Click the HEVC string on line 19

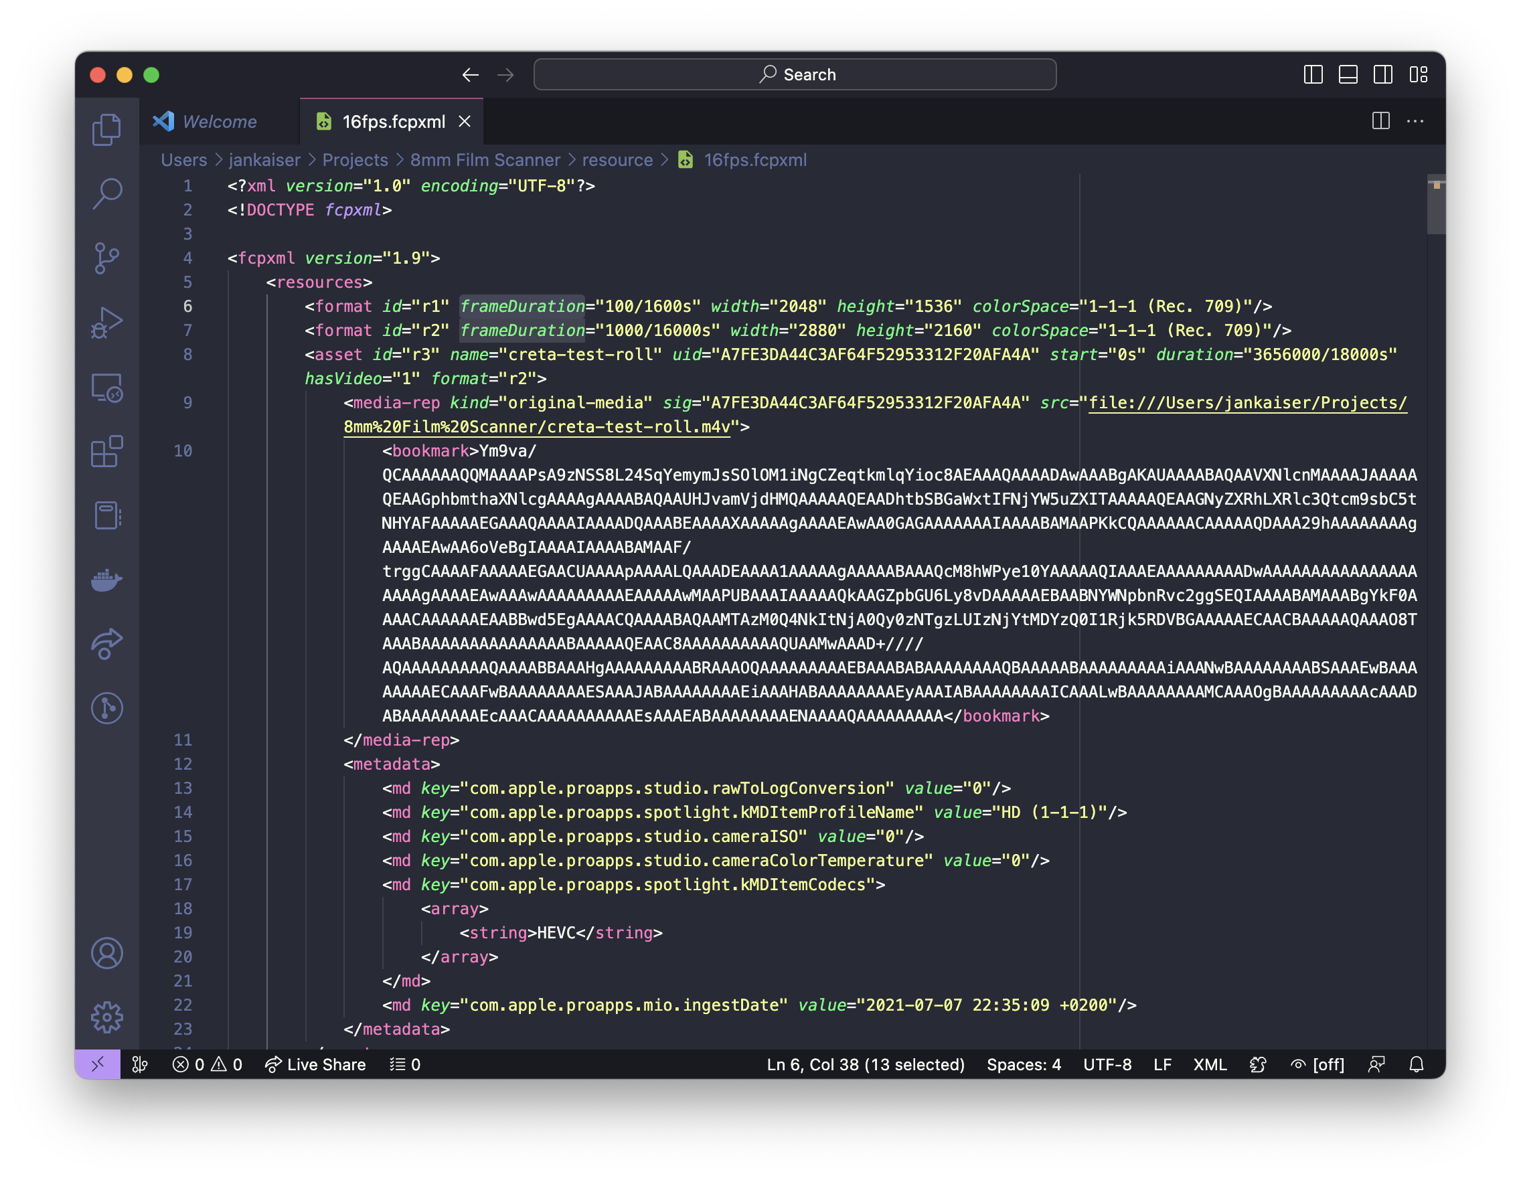tap(556, 933)
